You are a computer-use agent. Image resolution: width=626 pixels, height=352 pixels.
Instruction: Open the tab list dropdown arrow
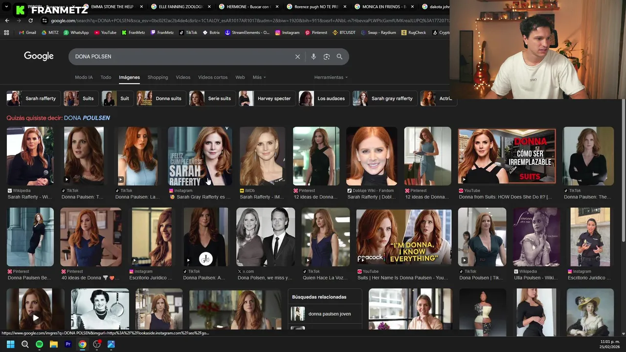click(x=6, y=7)
